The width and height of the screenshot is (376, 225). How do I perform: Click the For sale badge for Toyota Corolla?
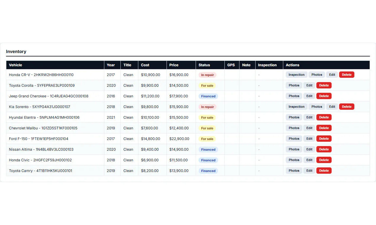(207, 86)
